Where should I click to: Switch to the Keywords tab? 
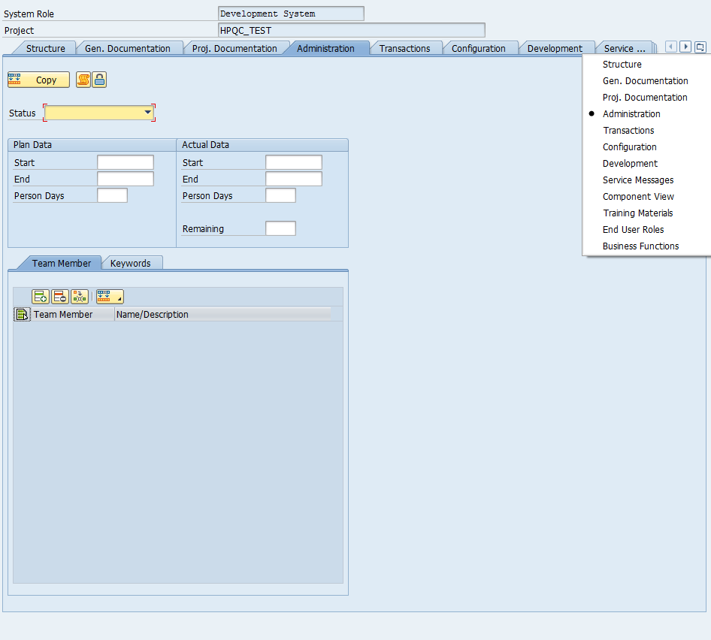coord(131,264)
